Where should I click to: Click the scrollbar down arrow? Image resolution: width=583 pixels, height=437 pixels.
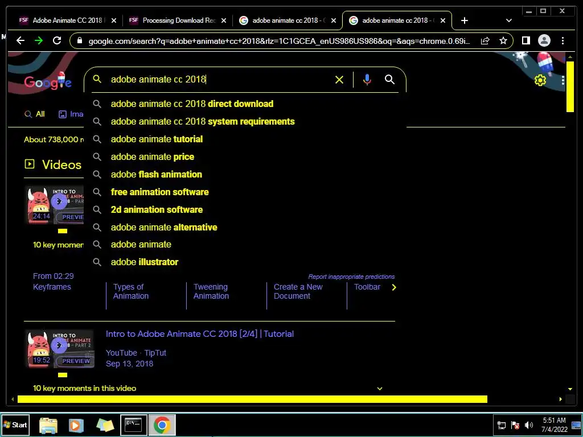(x=570, y=389)
